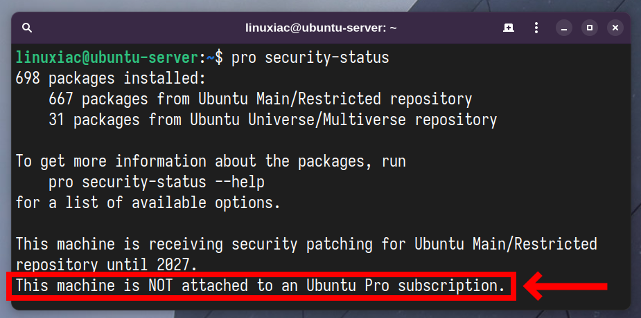Click the 'repository until 2027' text

pyautogui.click(x=106, y=265)
